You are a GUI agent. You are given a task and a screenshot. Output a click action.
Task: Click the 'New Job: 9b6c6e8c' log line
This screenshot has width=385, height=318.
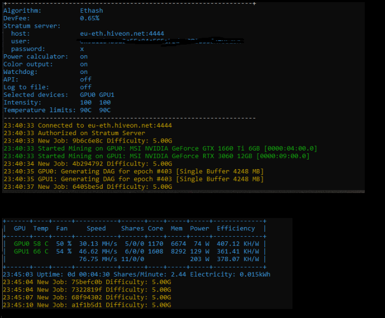(88, 141)
